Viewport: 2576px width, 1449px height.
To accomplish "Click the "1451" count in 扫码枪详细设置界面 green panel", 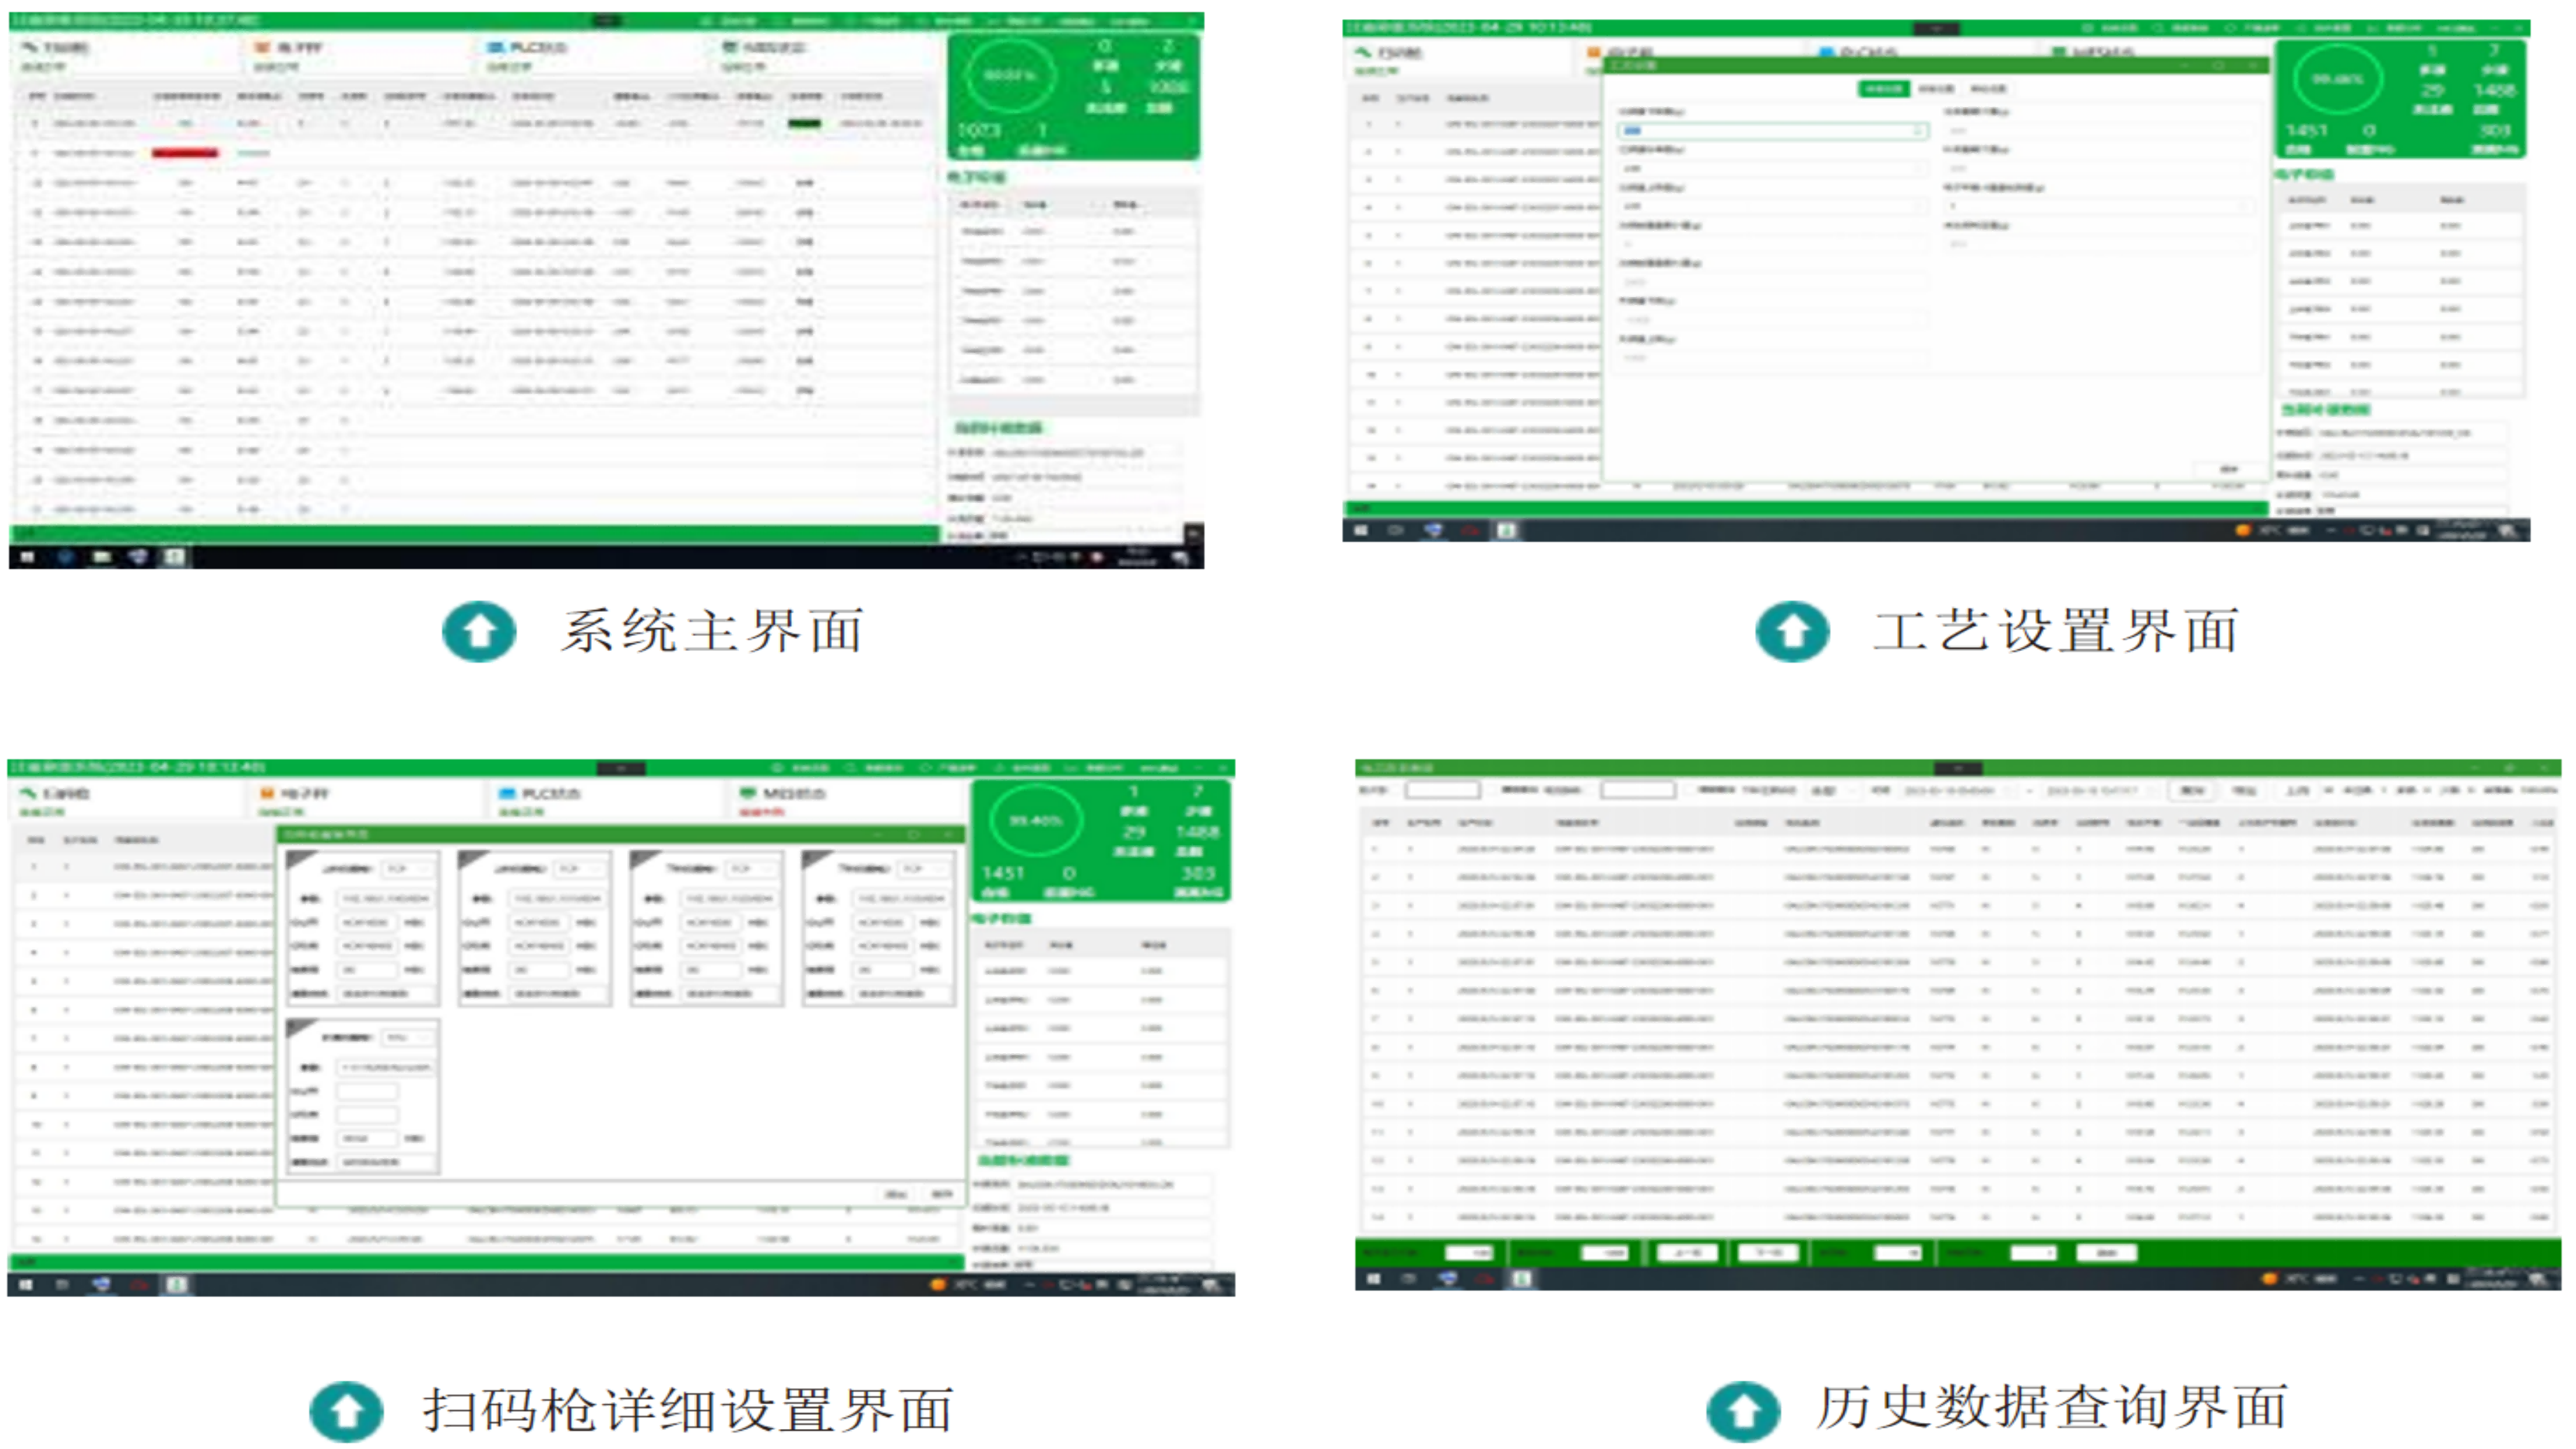I will tap(1003, 873).
